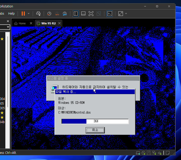Click the library panel vertical scrollbar
Image resolution: width=181 pixels, height=160 pixels.
pos(7,72)
